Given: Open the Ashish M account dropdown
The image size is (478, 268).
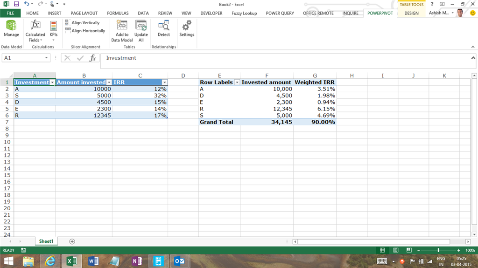Looking at the screenshot, I should (x=442, y=13).
